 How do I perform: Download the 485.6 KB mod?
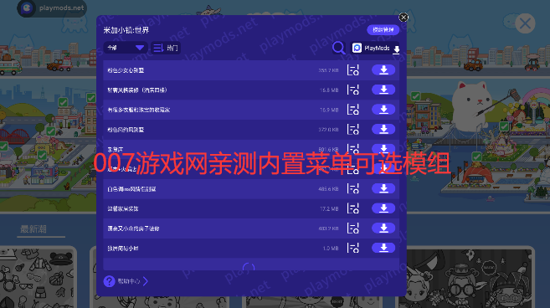pyautogui.click(x=383, y=188)
